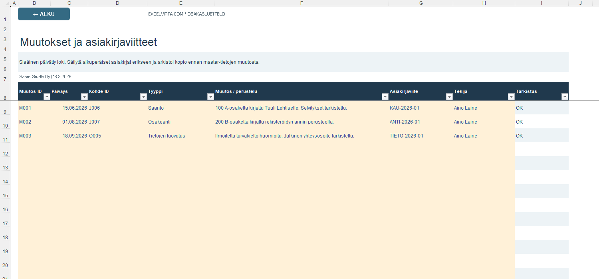599x279 pixels.
Task: Select the whole sheet with the corner box
Action: (x=5, y=3)
